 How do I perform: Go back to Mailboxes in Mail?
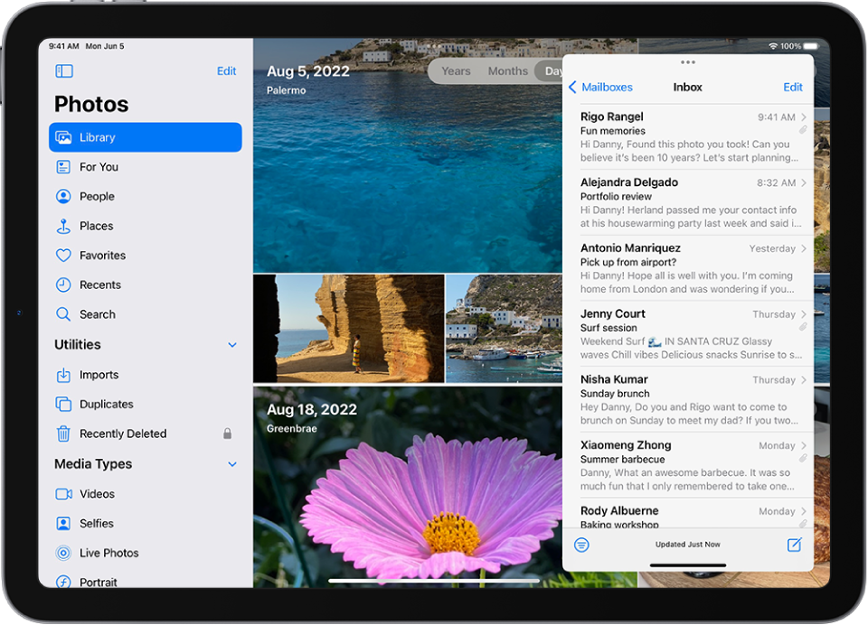click(x=600, y=88)
